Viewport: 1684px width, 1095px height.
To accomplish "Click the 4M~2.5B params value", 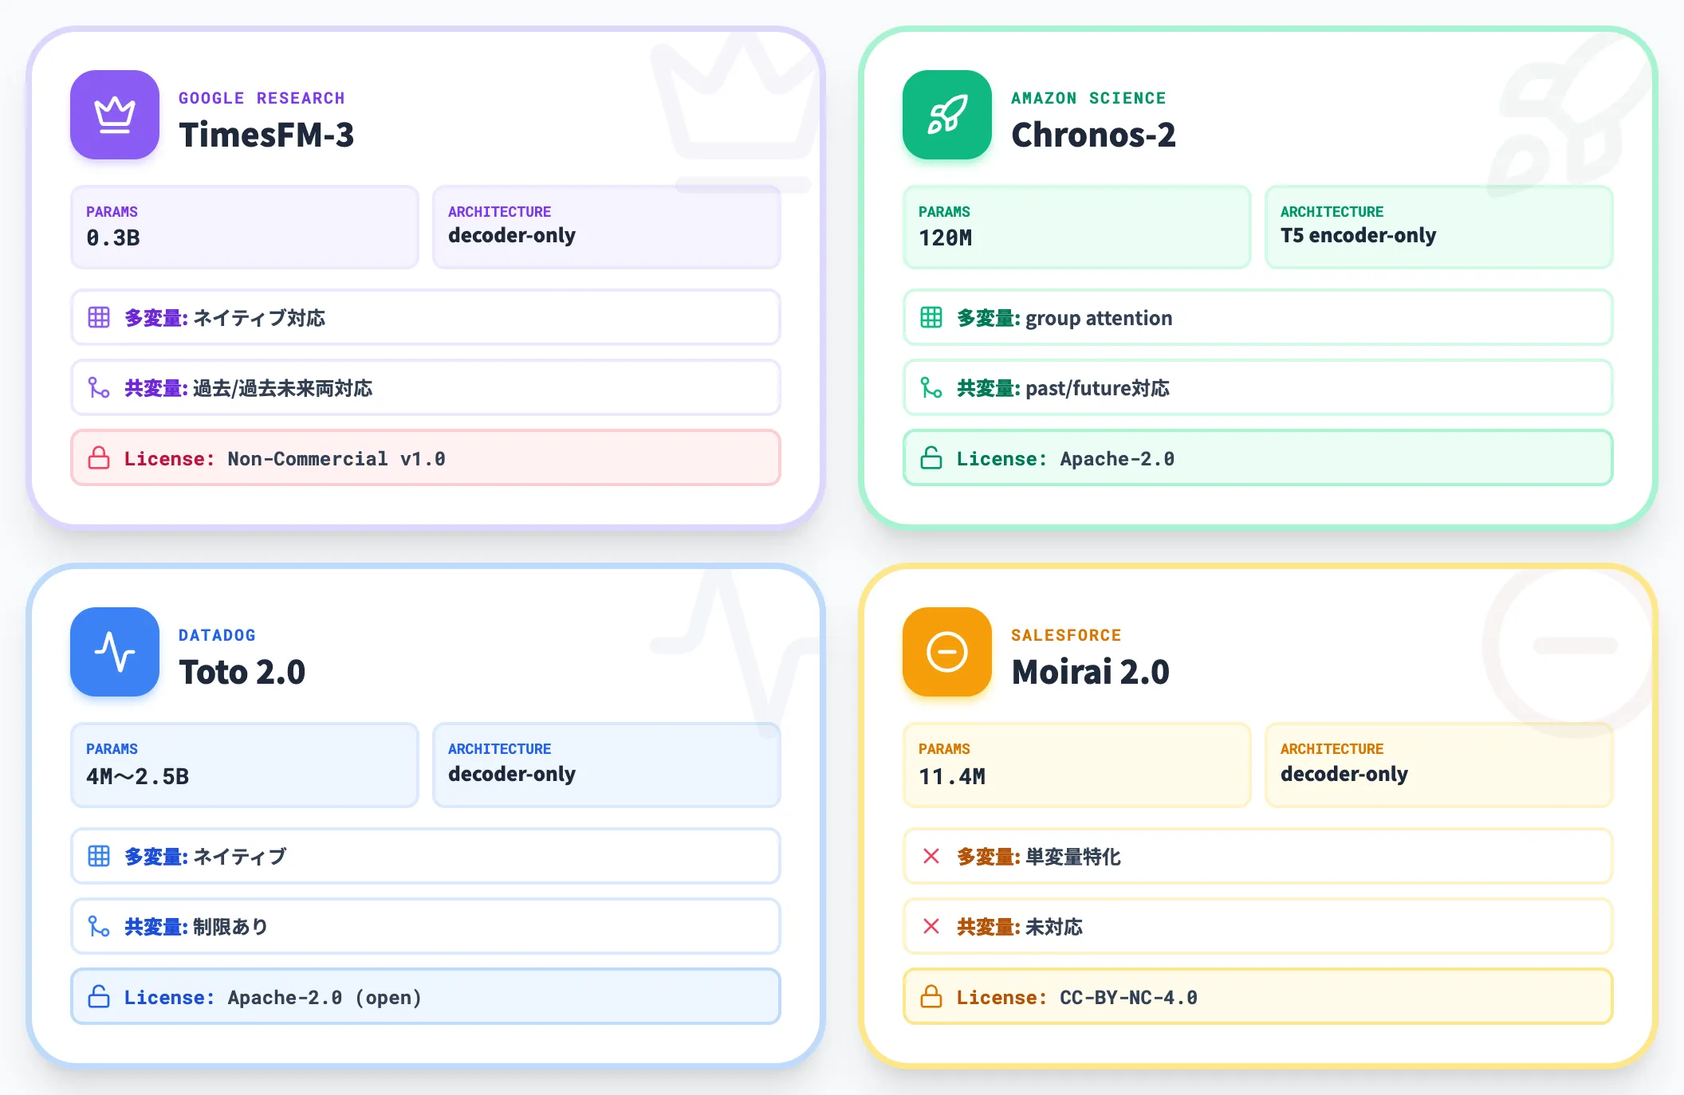I will 137,776.
